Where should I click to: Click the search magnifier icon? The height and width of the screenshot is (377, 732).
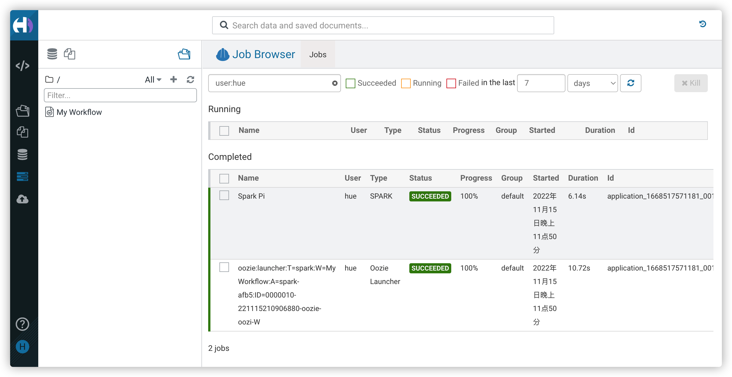(224, 25)
